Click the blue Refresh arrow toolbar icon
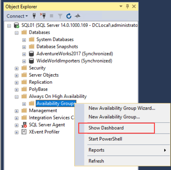 point(69,16)
